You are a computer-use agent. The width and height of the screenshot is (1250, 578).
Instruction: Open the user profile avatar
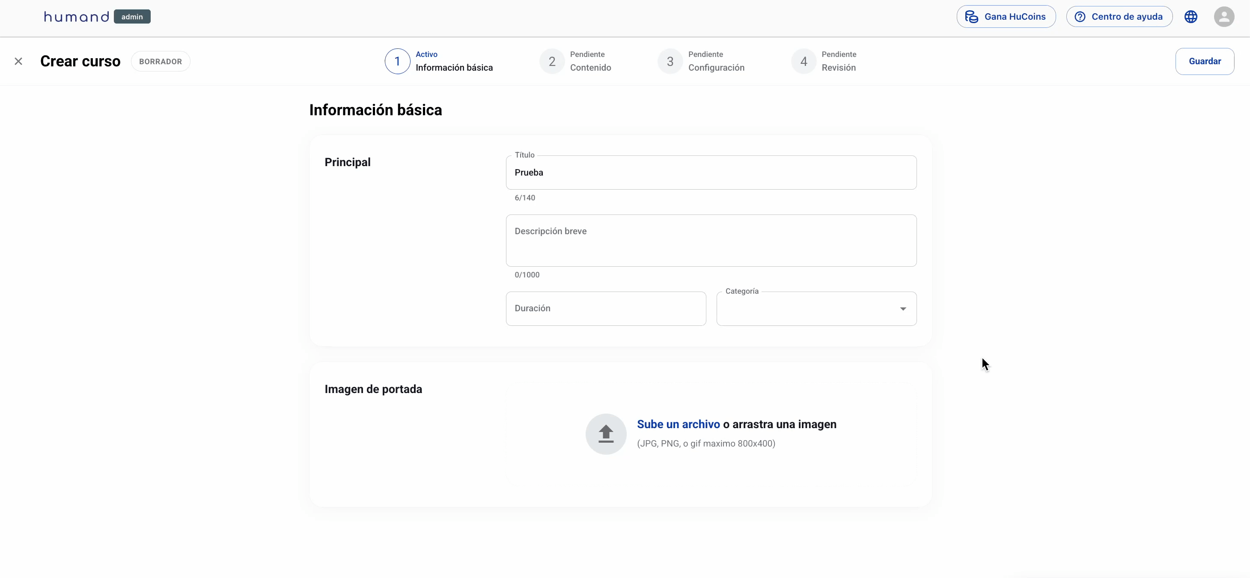pyautogui.click(x=1223, y=17)
